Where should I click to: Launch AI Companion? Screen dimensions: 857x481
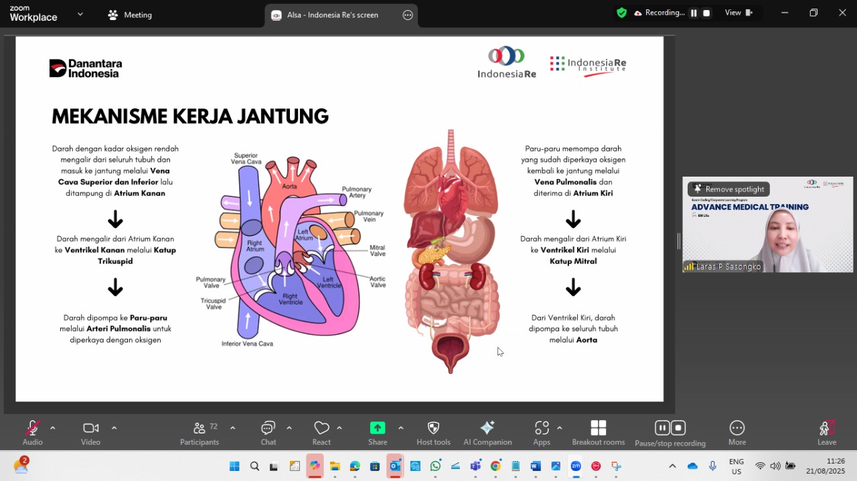(487, 428)
